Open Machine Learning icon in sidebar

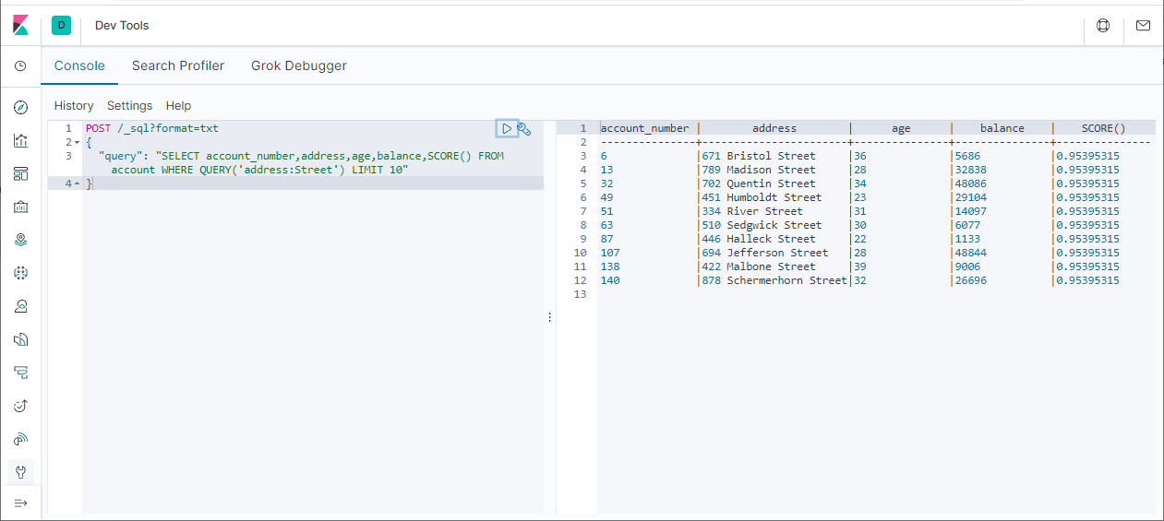[x=20, y=274]
